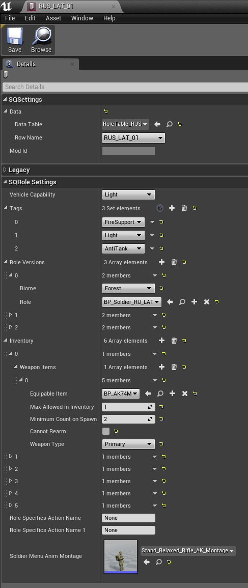Open the Asset menu
This screenshot has width=248, height=588.
click(x=53, y=18)
